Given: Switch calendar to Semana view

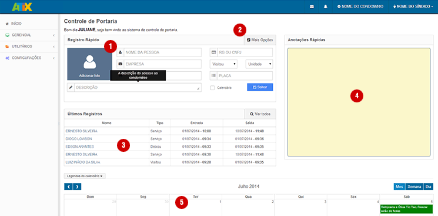Looking at the screenshot, I should (x=414, y=187).
